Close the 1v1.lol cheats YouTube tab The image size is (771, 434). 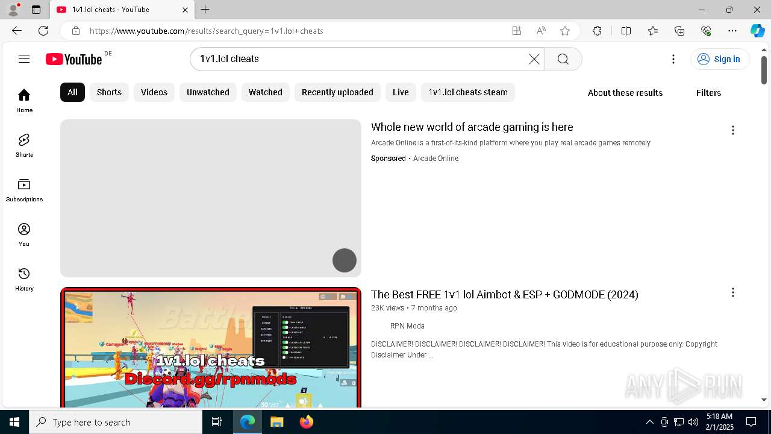click(x=185, y=10)
